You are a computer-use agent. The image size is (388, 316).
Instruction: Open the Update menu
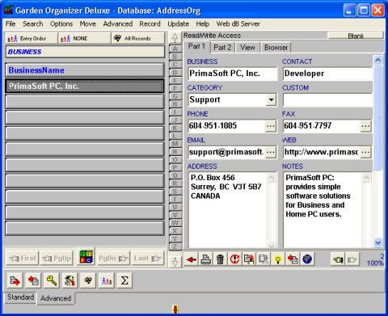point(178,23)
